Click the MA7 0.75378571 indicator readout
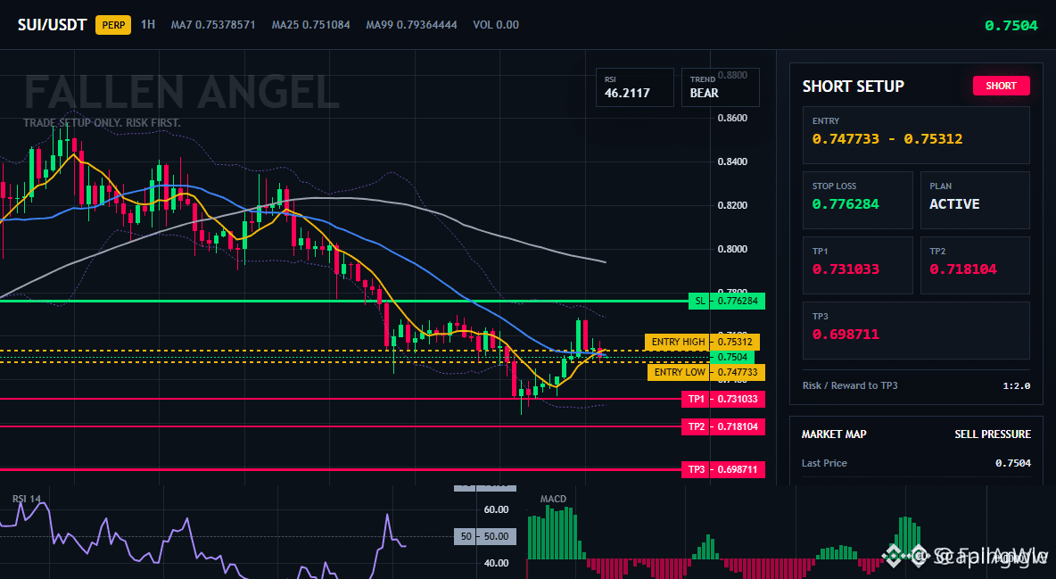1056x579 pixels. pos(213,25)
